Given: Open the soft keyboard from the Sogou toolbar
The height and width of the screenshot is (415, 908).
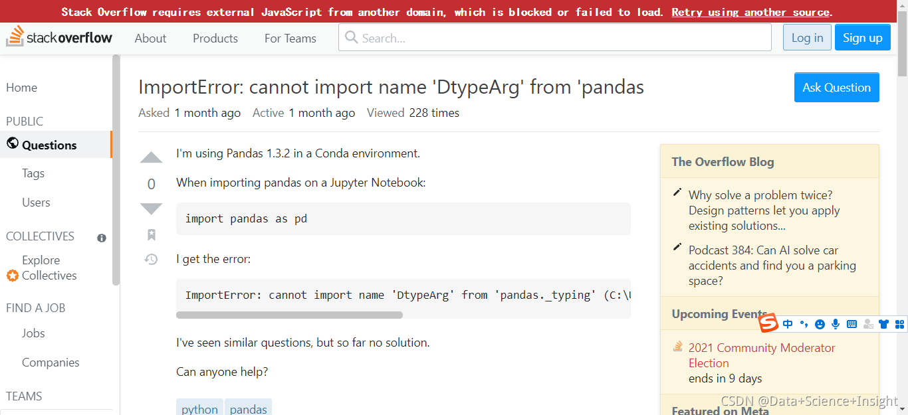Looking at the screenshot, I should pos(851,324).
